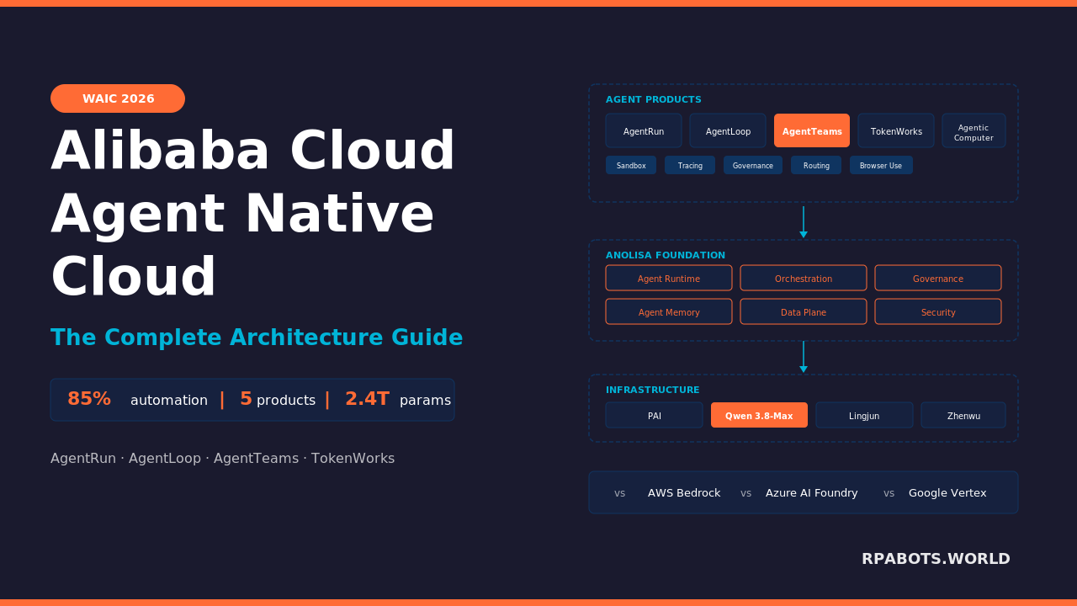Screen dimensions: 1077x606
Task: Click the Zhenwu infrastructure box
Action: (x=963, y=415)
